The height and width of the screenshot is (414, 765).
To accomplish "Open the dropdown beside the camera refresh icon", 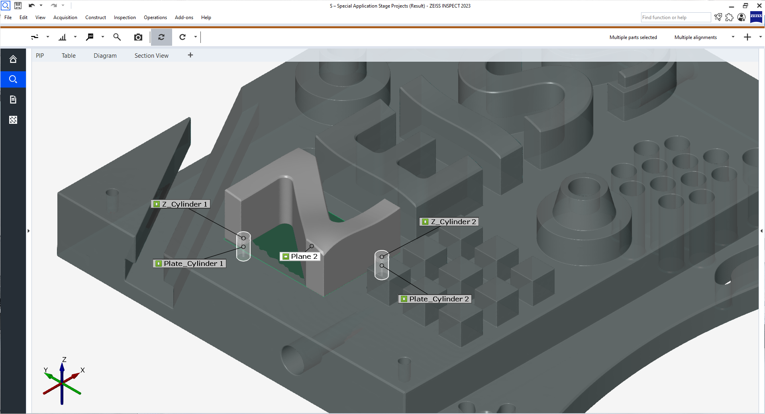I will [195, 37].
